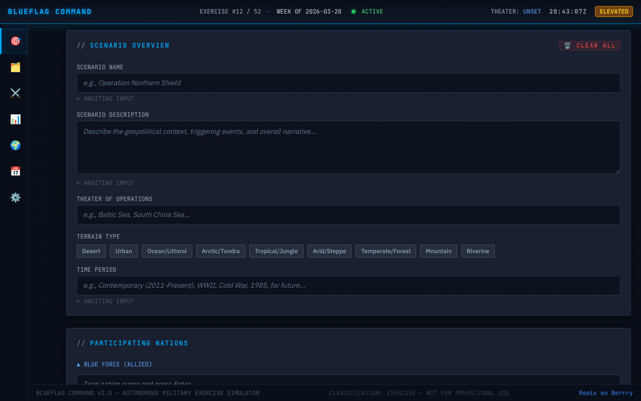Open the Remix on Berrry link
This screenshot has height=401, width=641.
click(605, 392)
